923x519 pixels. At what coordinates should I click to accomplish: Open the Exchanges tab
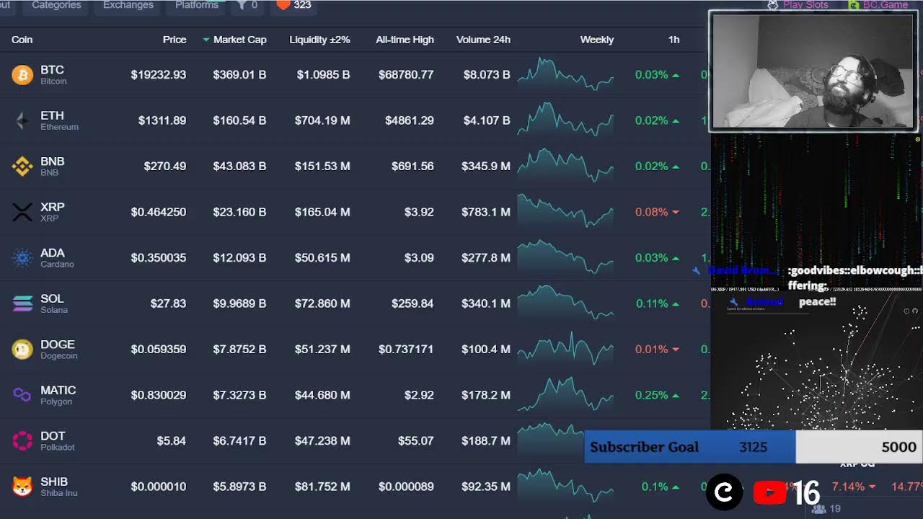(x=128, y=5)
